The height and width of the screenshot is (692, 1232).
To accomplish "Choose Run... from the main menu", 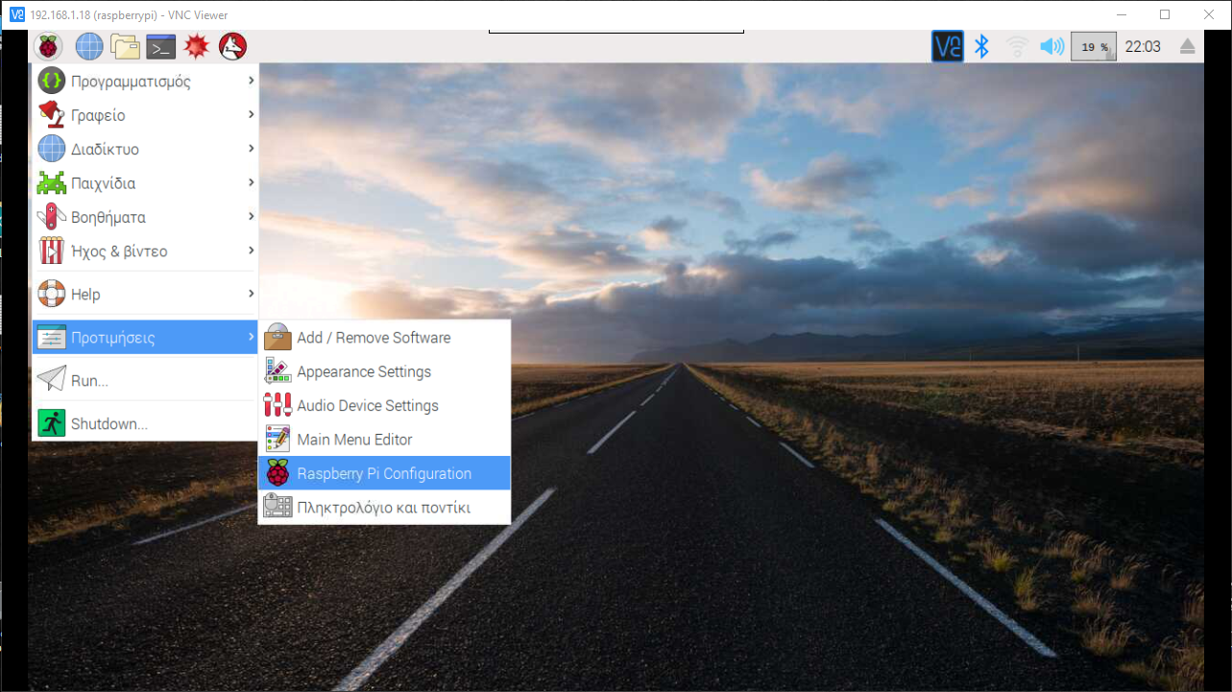I will [x=146, y=380].
